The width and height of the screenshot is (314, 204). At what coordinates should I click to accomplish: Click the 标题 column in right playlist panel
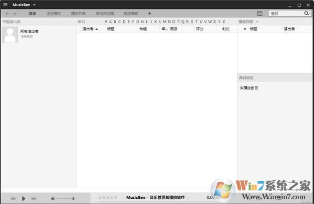[x=253, y=29]
